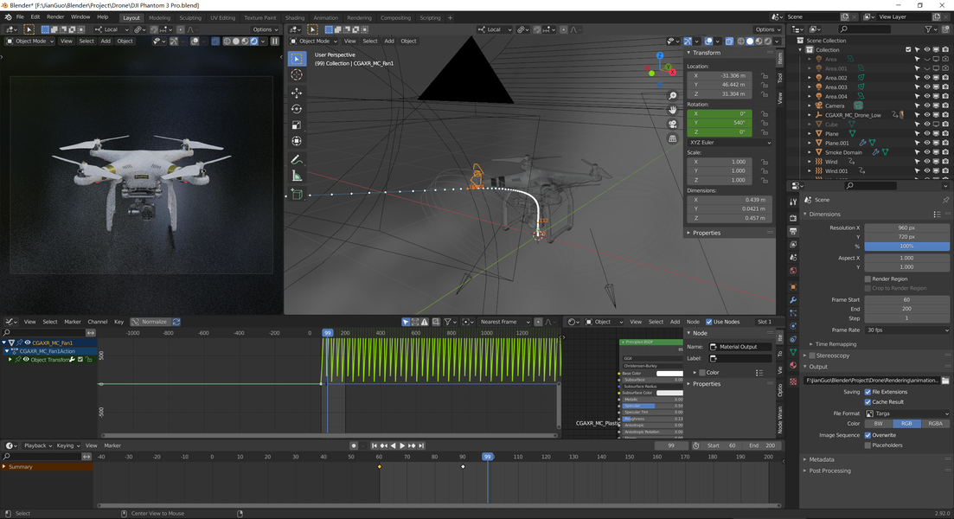Switch to Animation workspace tab
This screenshot has height=519, width=954.
click(x=325, y=17)
